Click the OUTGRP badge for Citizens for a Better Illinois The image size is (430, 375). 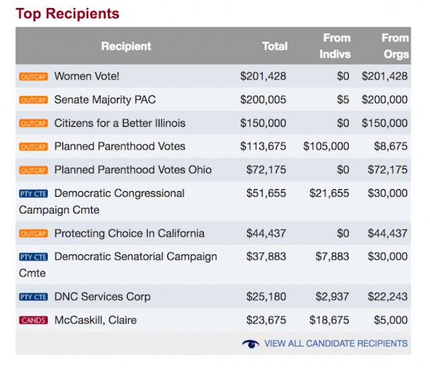[x=33, y=123]
